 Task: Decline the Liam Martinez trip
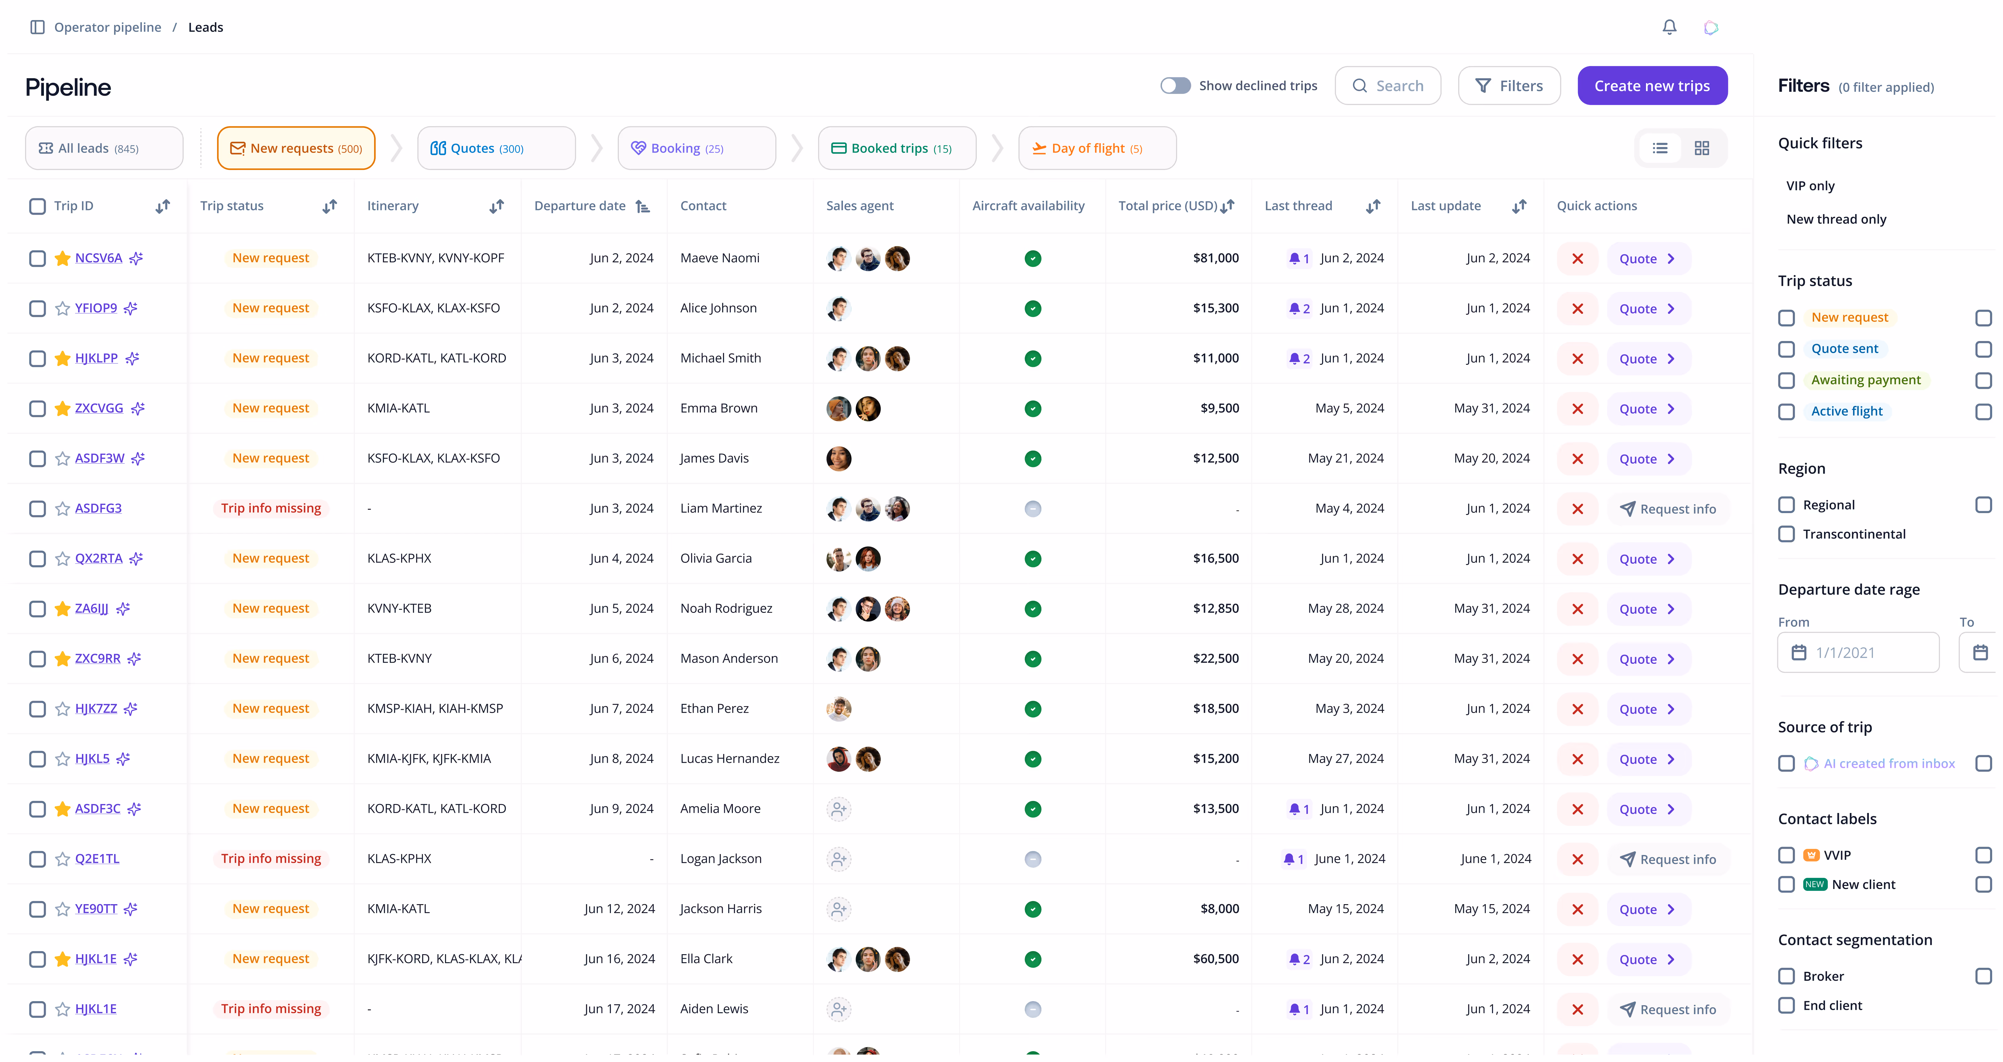pyautogui.click(x=1578, y=509)
